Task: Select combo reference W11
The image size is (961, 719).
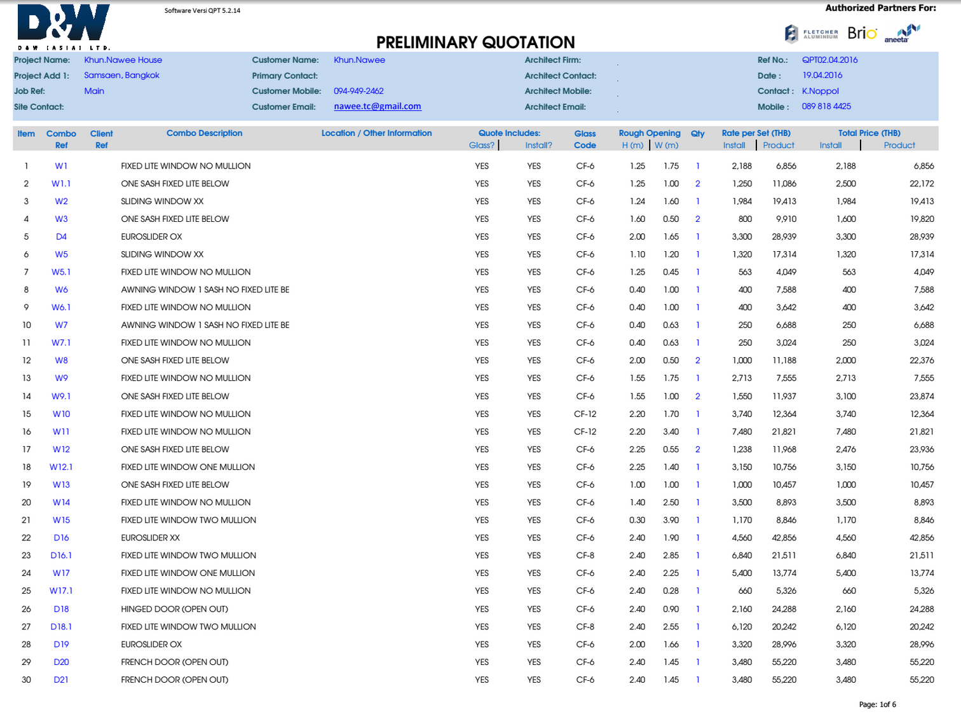Action: 61,432
